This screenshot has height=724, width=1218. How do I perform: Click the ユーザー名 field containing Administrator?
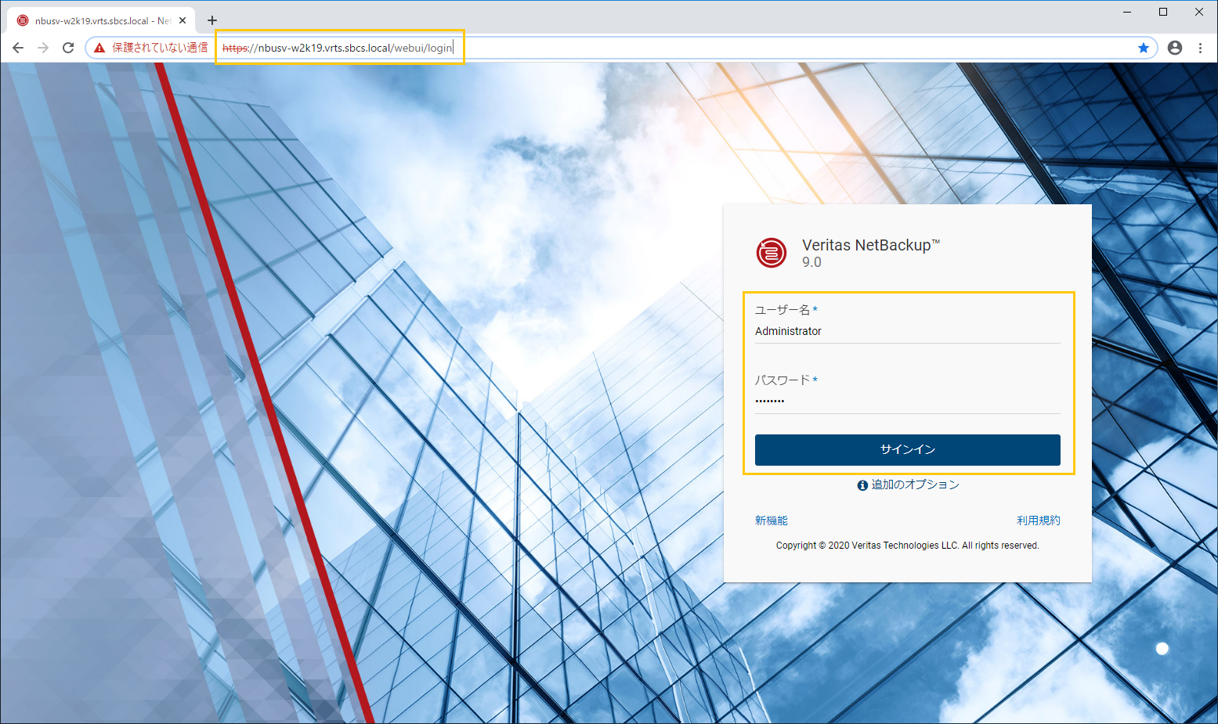pyautogui.click(x=907, y=331)
